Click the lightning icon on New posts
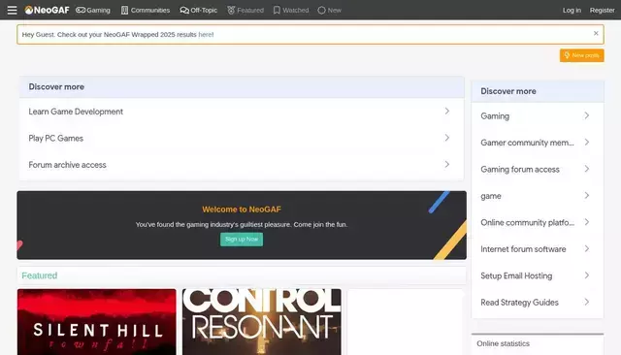Screen dimensions: 621x355 coord(567,55)
